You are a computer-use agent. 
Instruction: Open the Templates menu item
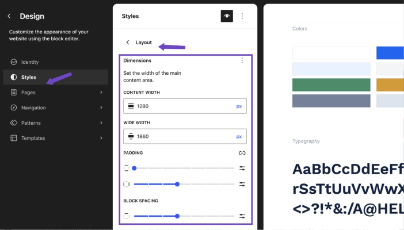click(55, 138)
